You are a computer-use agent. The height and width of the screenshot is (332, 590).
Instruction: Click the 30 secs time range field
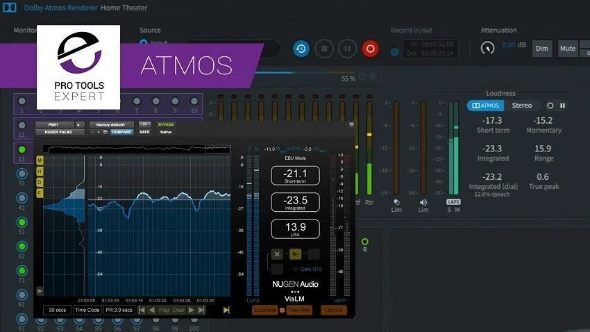57,310
